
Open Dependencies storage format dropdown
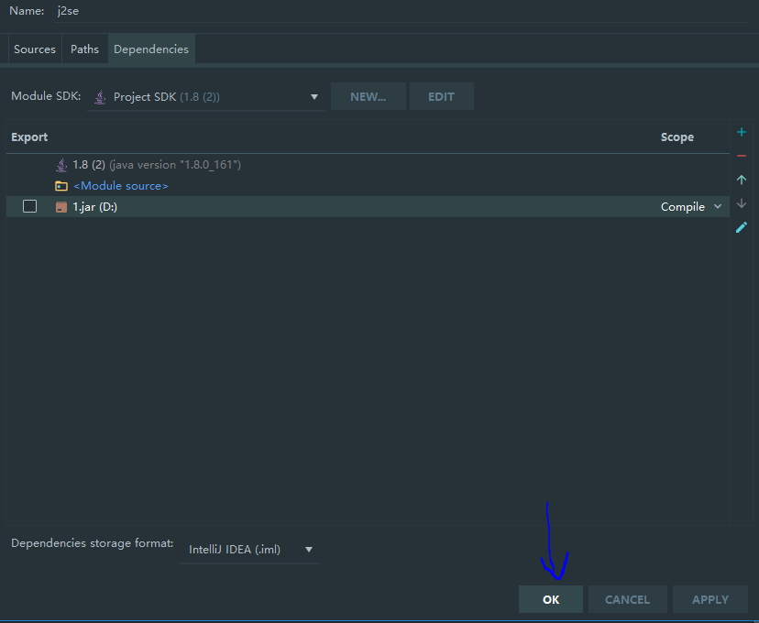click(x=249, y=550)
